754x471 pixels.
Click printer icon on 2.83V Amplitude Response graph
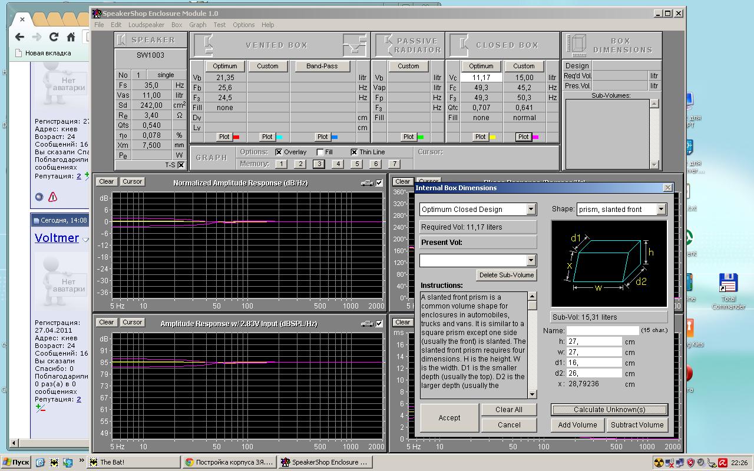point(367,324)
